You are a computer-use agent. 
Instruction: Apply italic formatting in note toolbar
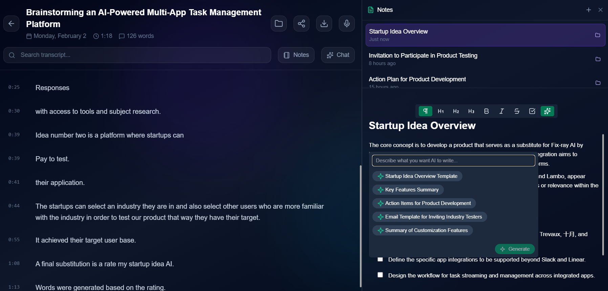pyautogui.click(x=502, y=111)
